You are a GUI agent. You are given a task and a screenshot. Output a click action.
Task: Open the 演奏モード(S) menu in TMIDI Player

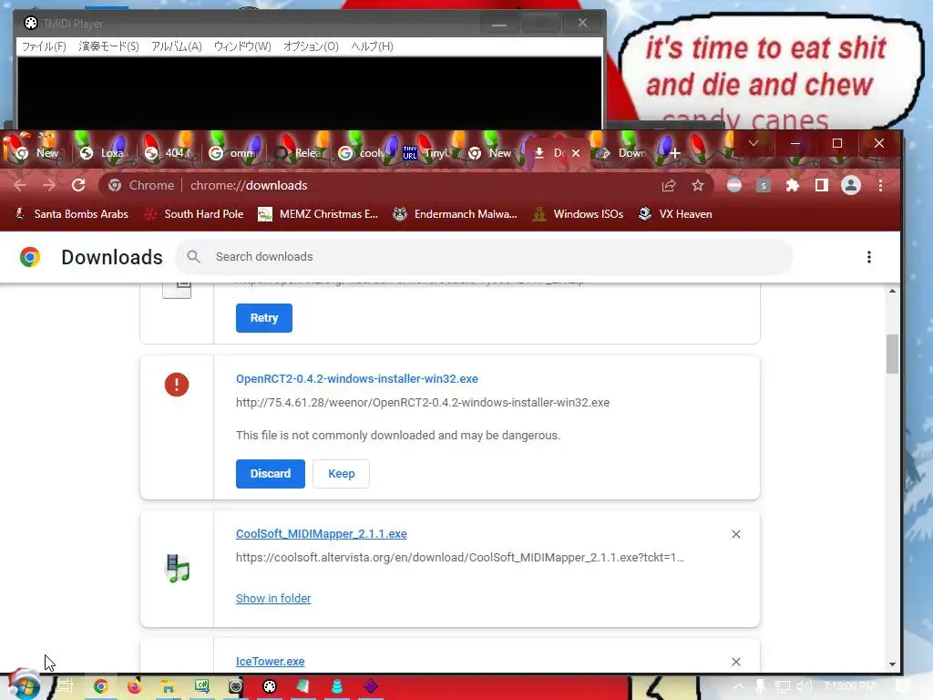click(x=109, y=46)
